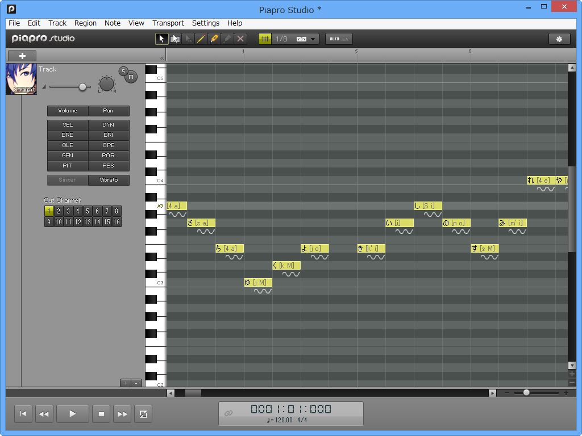This screenshot has height=436, width=582.
Task: Click the fast-forward button
Action: [x=122, y=414]
